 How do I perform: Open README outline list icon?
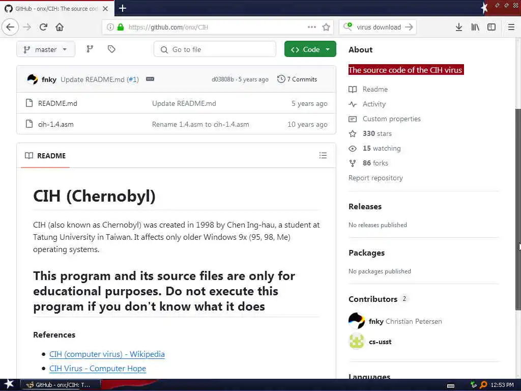323,155
